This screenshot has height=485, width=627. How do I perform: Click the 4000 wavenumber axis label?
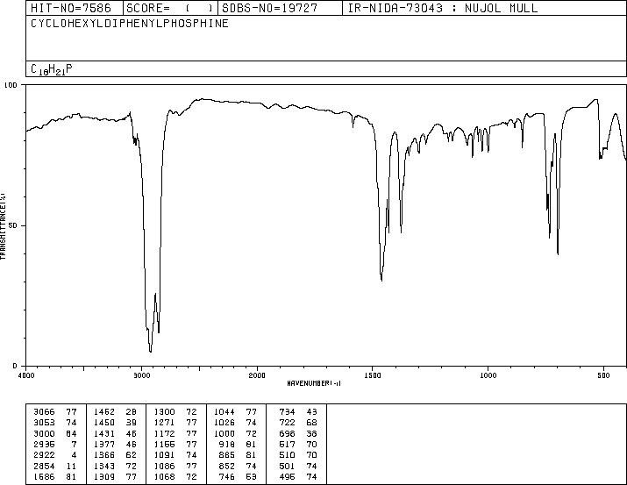click(26, 375)
